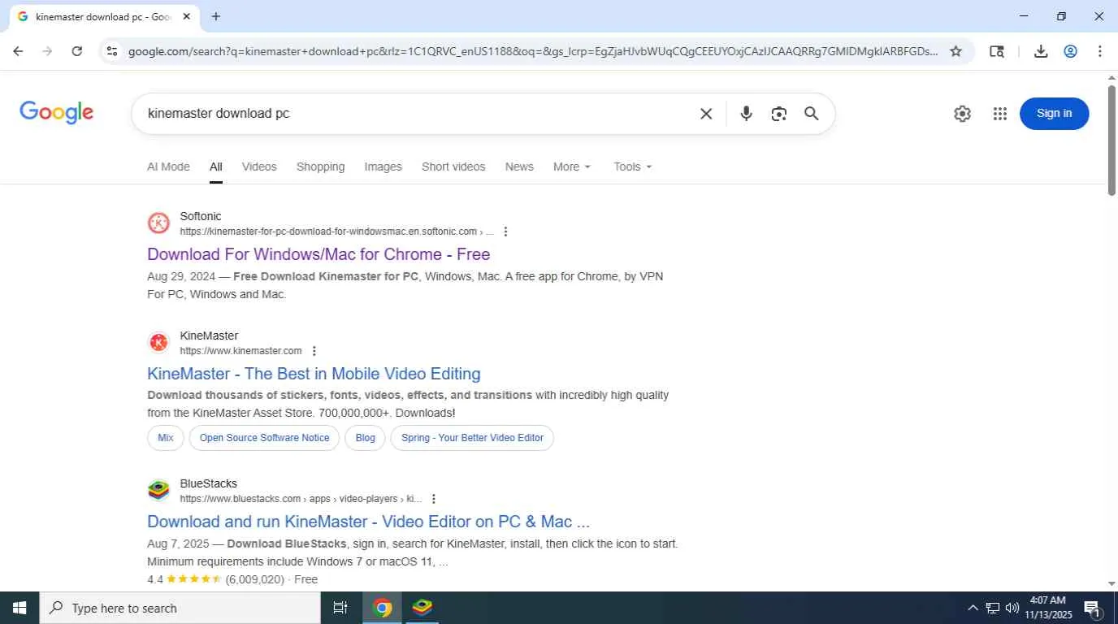Image resolution: width=1118 pixels, height=624 pixels.
Task: Open the Google apps grid
Action: (x=1000, y=114)
